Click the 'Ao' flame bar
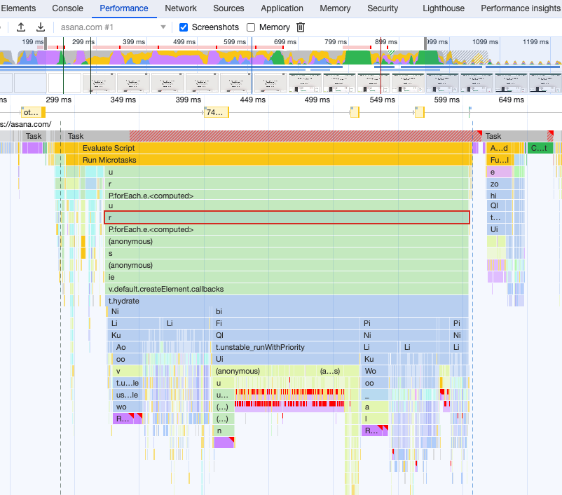 click(126, 347)
